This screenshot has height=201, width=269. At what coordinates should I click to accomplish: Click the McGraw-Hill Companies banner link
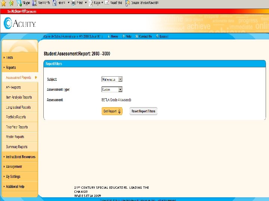click(22, 12)
